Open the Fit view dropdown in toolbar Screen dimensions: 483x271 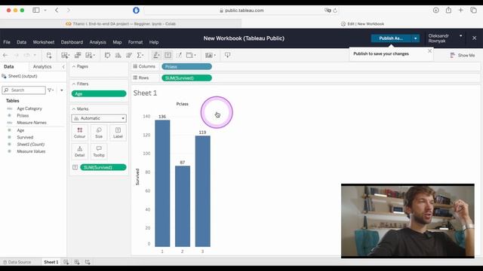191,55
